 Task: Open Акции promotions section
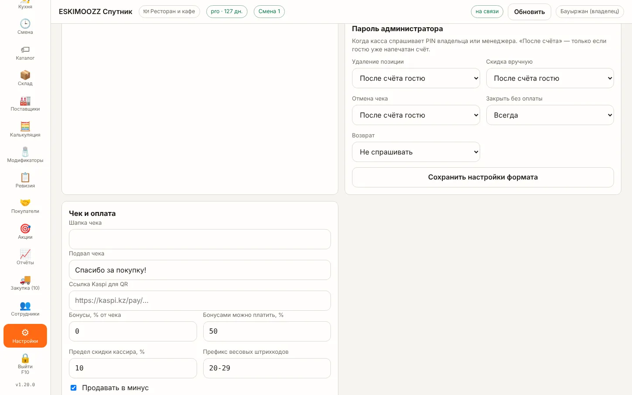tap(25, 231)
